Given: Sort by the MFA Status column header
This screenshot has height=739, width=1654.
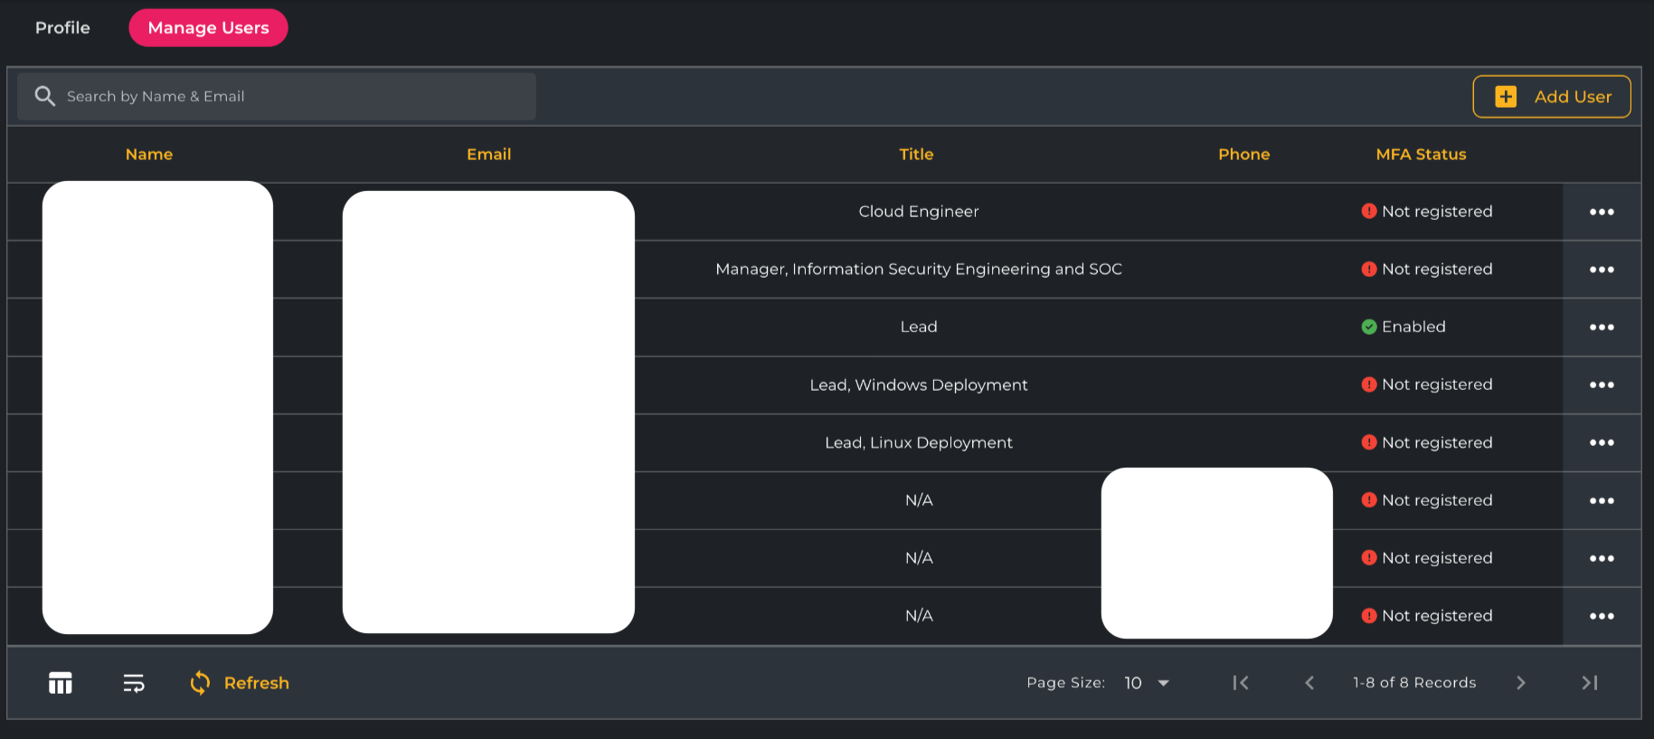Looking at the screenshot, I should point(1421,155).
